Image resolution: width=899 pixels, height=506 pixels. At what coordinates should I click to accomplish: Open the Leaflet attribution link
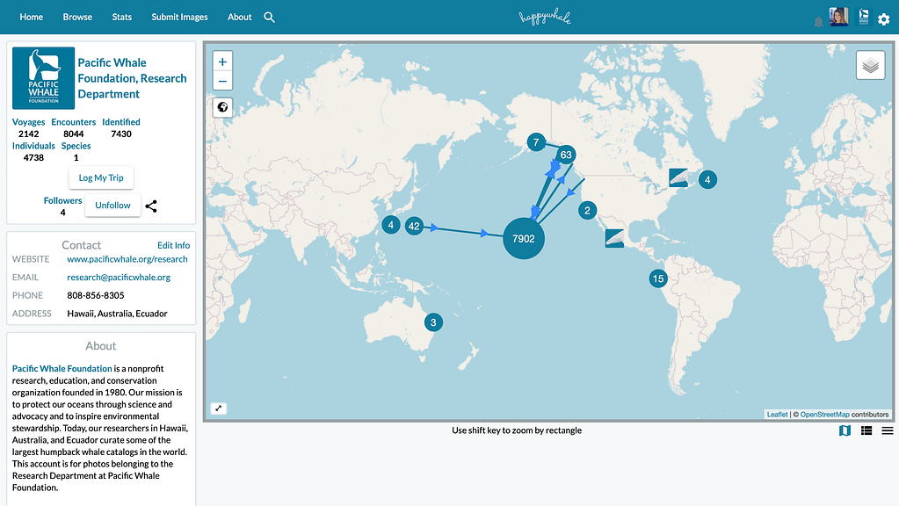pyautogui.click(x=777, y=415)
